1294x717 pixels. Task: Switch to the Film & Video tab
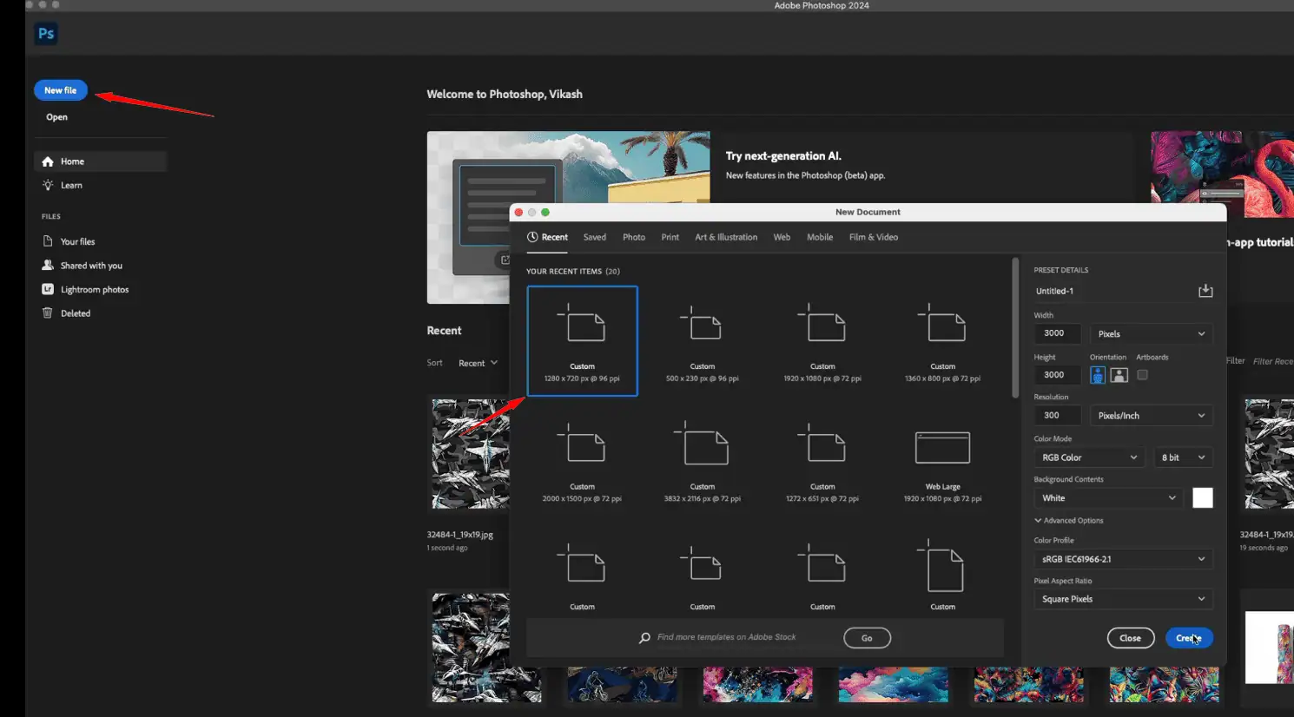(x=873, y=237)
